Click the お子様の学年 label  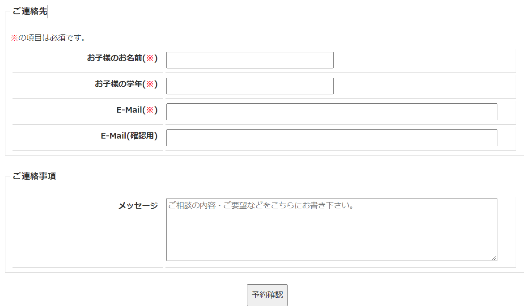tap(119, 84)
